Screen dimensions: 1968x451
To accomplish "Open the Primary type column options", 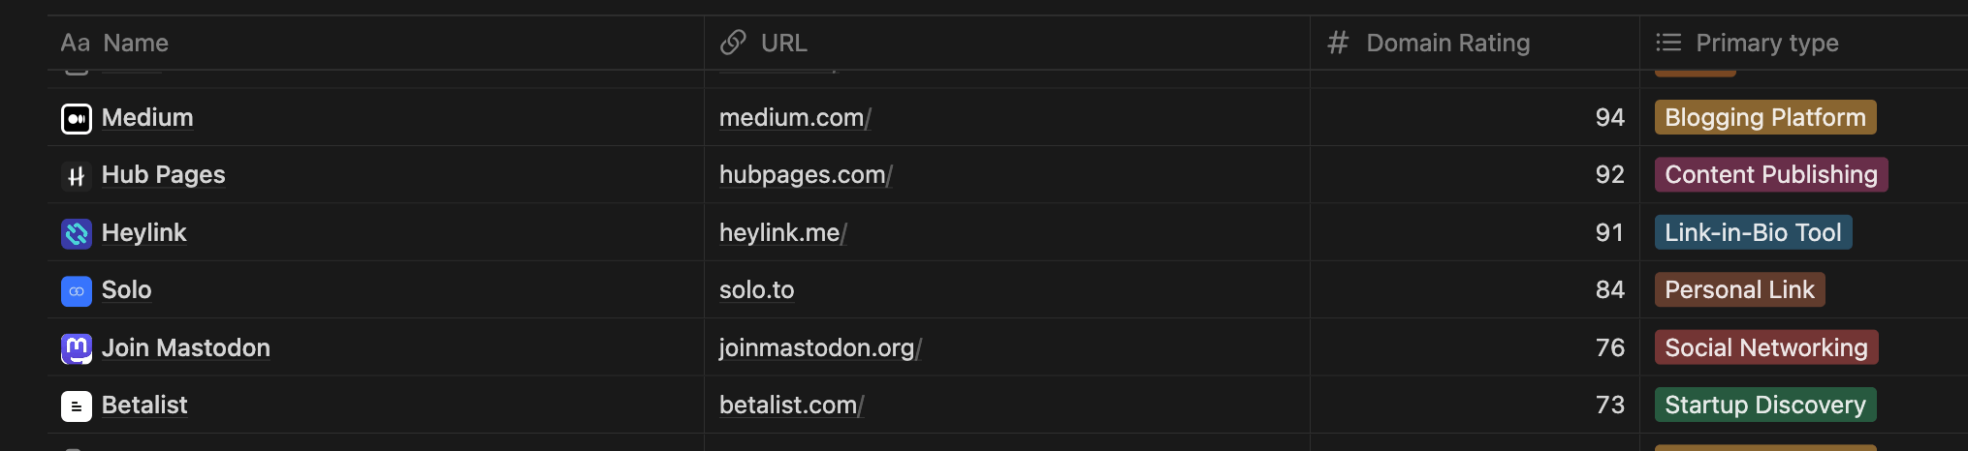I will coord(1766,43).
